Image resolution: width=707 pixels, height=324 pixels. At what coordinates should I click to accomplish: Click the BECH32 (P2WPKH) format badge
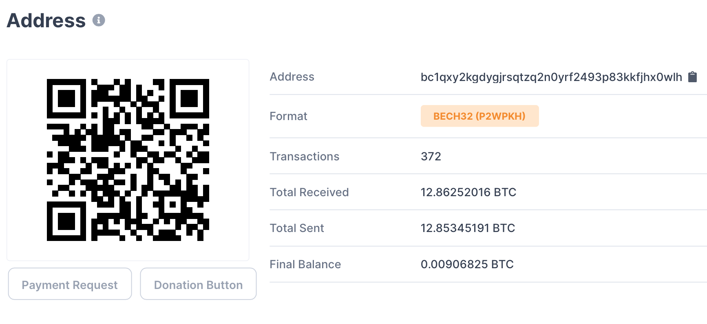tap(479, 116)
